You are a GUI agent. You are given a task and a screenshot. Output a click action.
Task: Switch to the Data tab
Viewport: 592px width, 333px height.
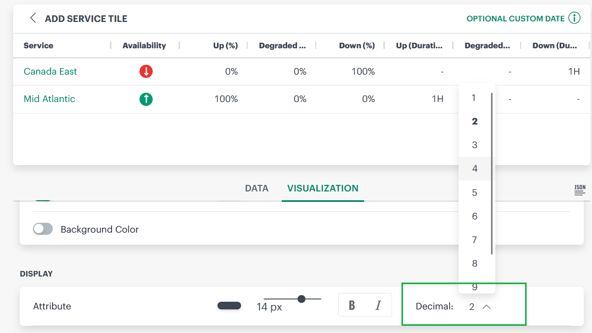(256, 188)
